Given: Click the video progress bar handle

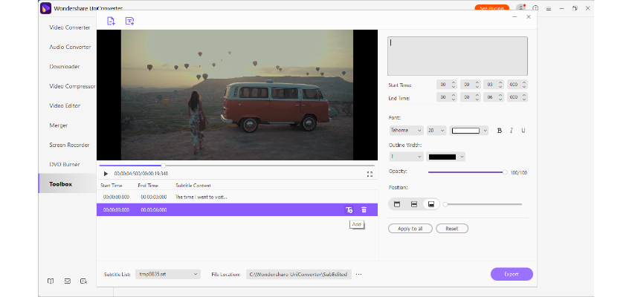Looking at the screenshot, I should click(x=164, y=166).
